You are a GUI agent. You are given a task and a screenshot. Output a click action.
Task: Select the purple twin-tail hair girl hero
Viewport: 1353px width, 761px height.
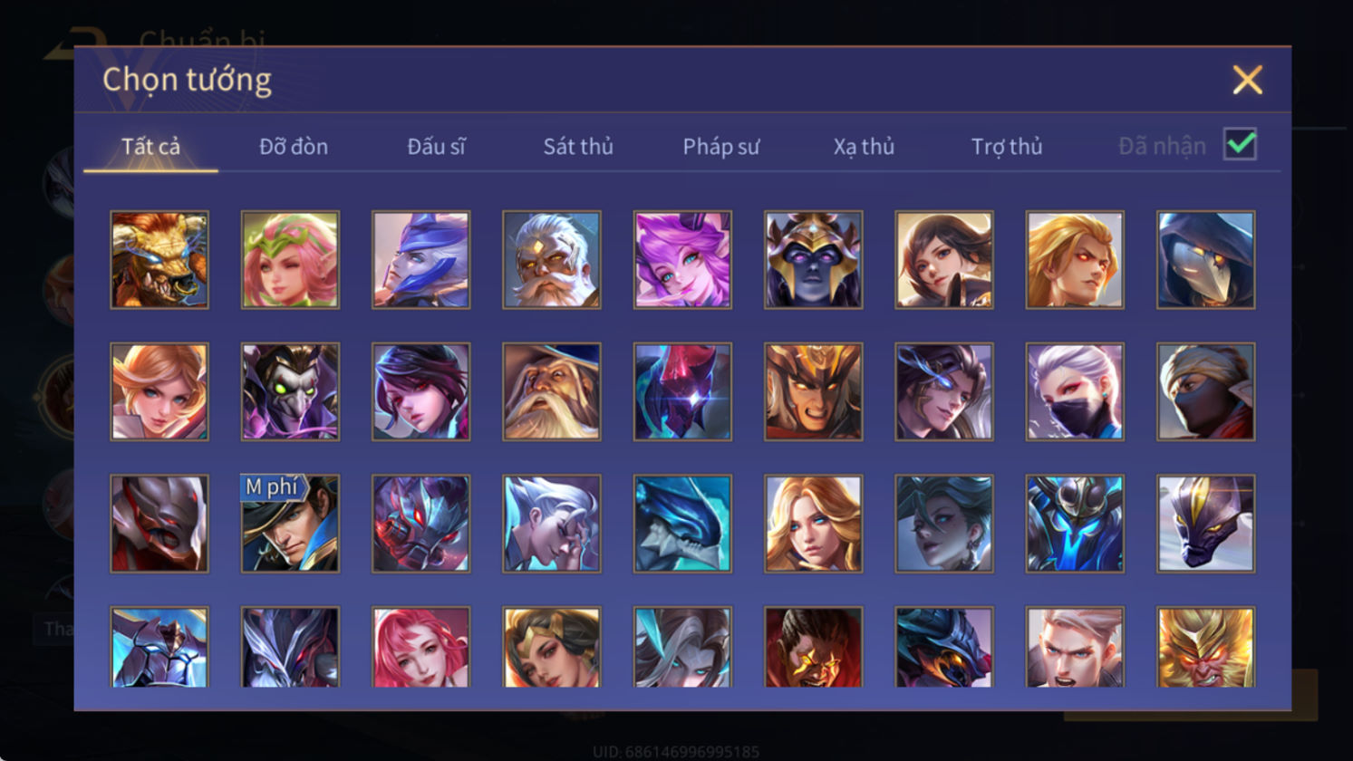click(x=682, y=260)
